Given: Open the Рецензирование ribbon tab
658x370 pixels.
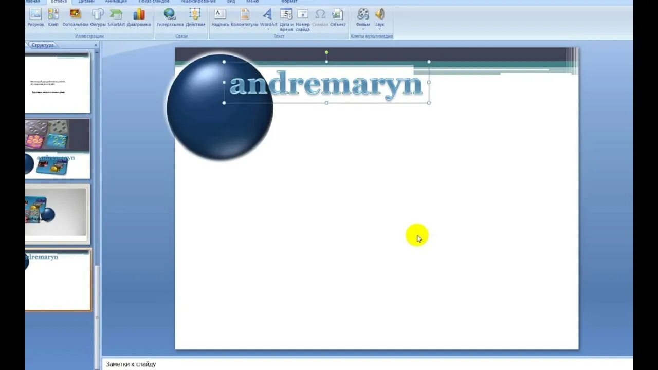Looking at the screenshot, I should click(x=198, y=2).
